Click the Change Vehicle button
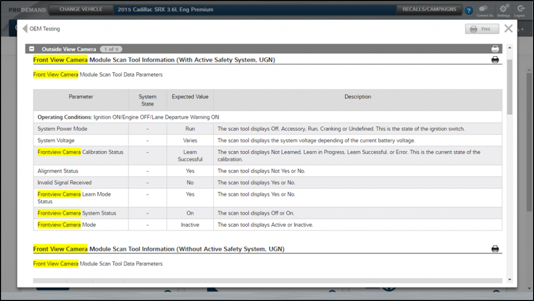This screenshot has width=534, height=301. click(80, 9)
